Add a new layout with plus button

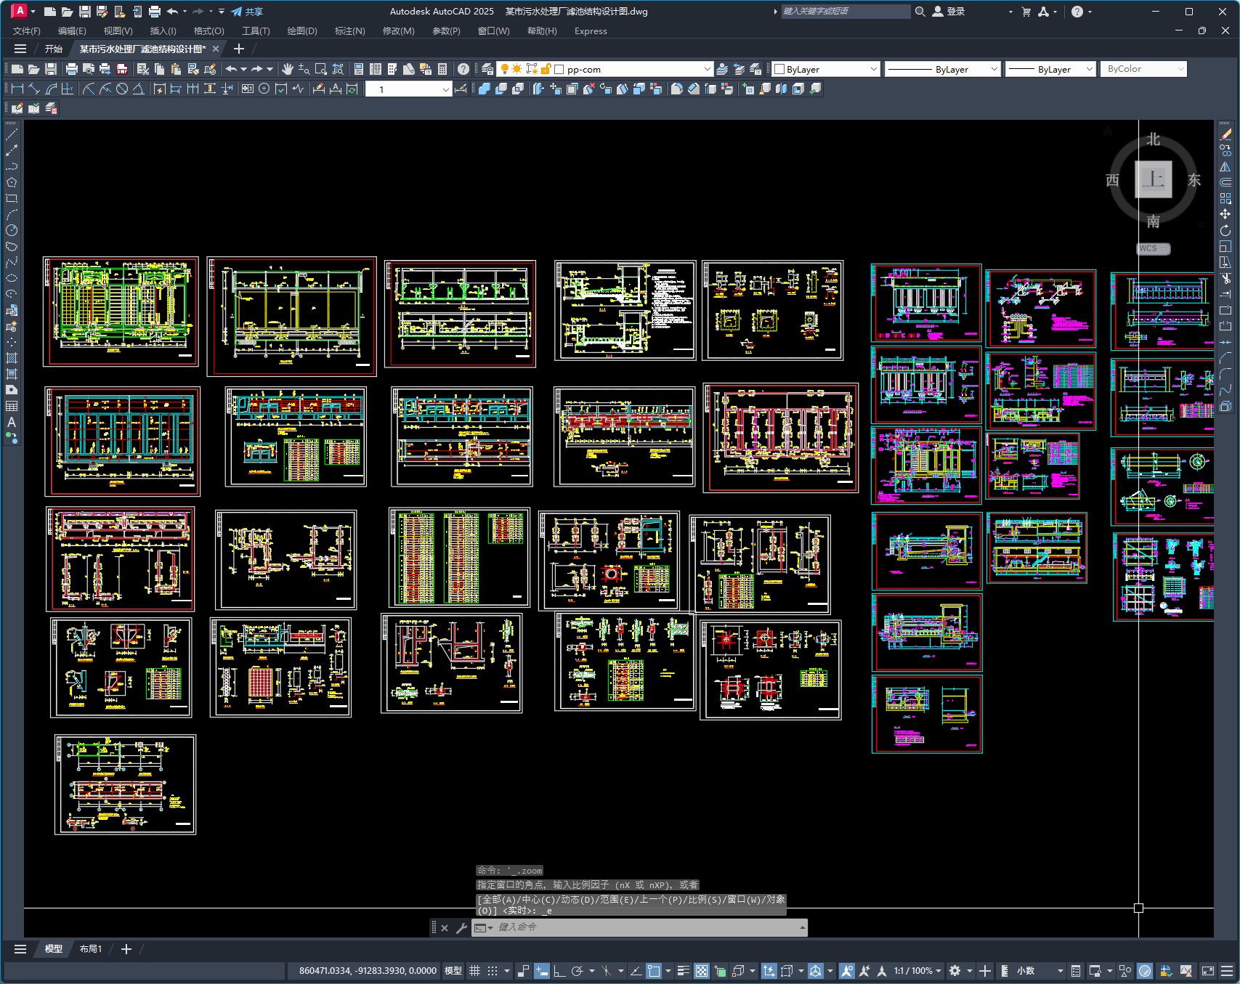point(126,948)
